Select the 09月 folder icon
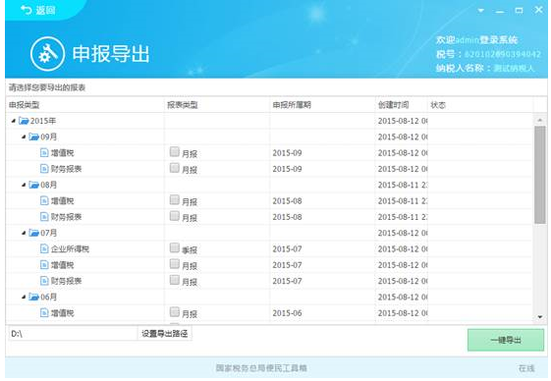Image resolution: width=551 pixels, height=381 pixels. [x=33, y=136]
